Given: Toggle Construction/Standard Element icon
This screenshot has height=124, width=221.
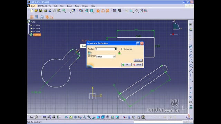Looking at the screenshot, I should point(42,17).
